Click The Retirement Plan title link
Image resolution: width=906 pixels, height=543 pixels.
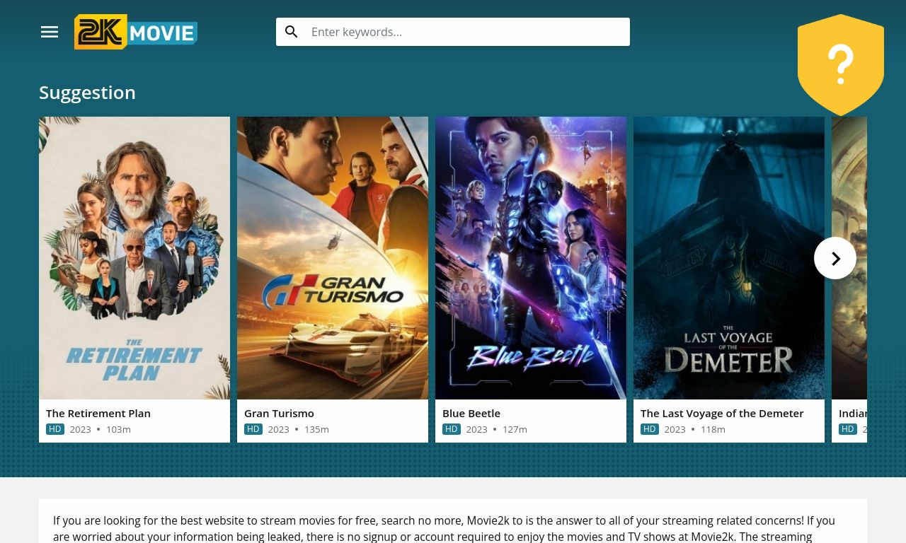click(x=98, y=413)
